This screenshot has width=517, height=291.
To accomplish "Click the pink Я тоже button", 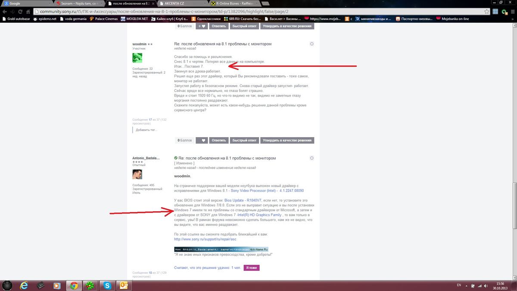I will tap(251, 268).
